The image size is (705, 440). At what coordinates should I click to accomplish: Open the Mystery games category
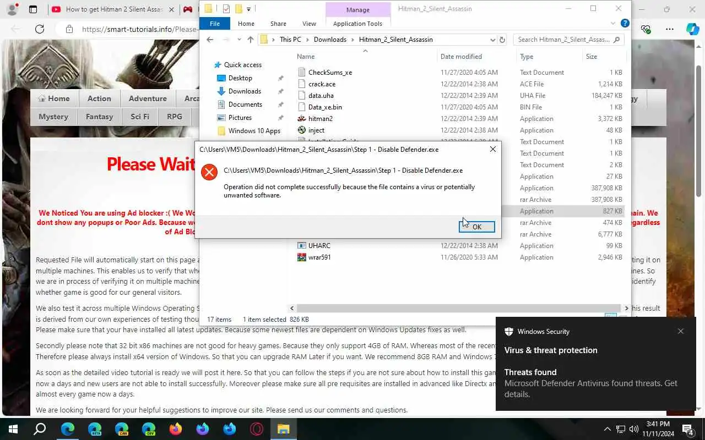coord(53,117)
